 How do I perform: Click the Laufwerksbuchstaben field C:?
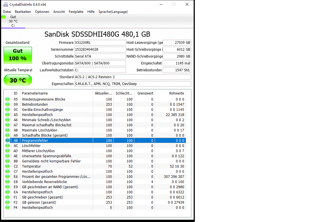pos(100,70)
